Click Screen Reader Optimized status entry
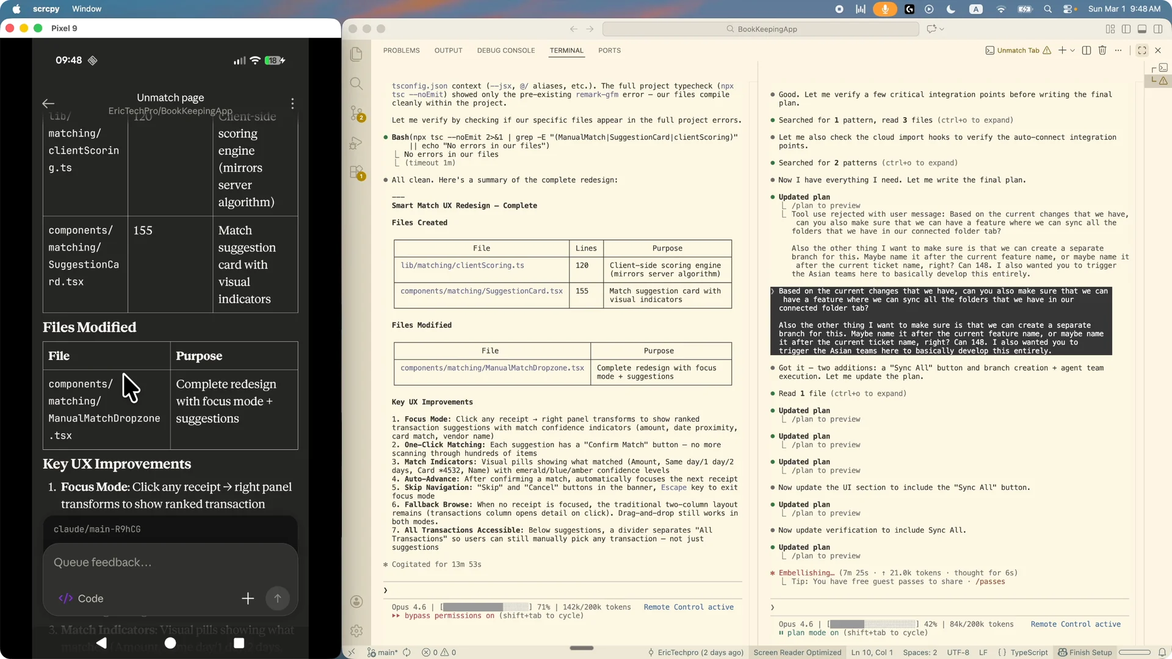 click(x=797, y=652)
